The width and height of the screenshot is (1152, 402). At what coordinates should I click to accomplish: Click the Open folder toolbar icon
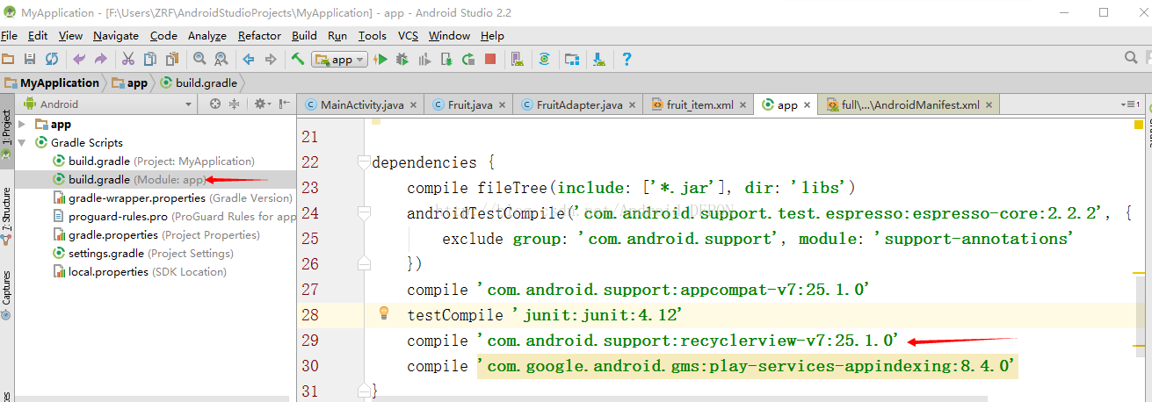8,60
